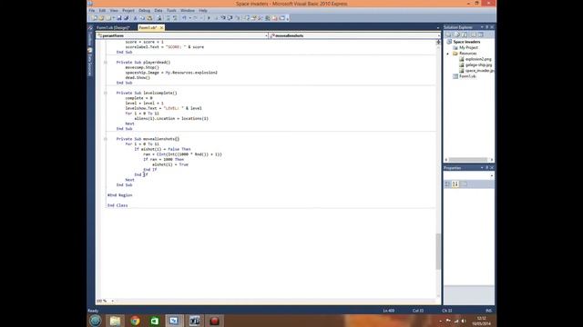Open the Debug menu
The image size is (583, 327).
point(144,10)
